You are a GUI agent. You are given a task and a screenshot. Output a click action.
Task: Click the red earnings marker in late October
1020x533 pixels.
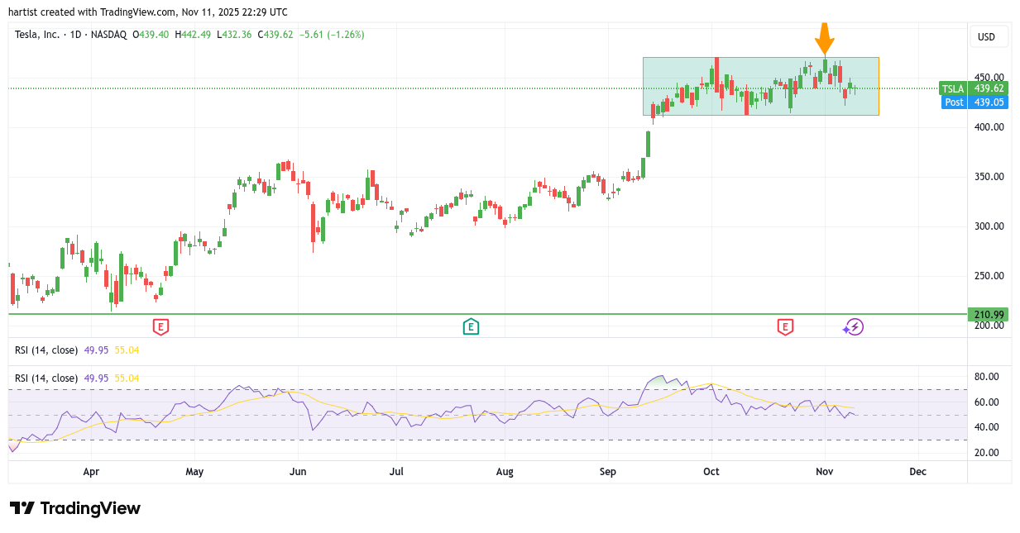tap(784, 326)
